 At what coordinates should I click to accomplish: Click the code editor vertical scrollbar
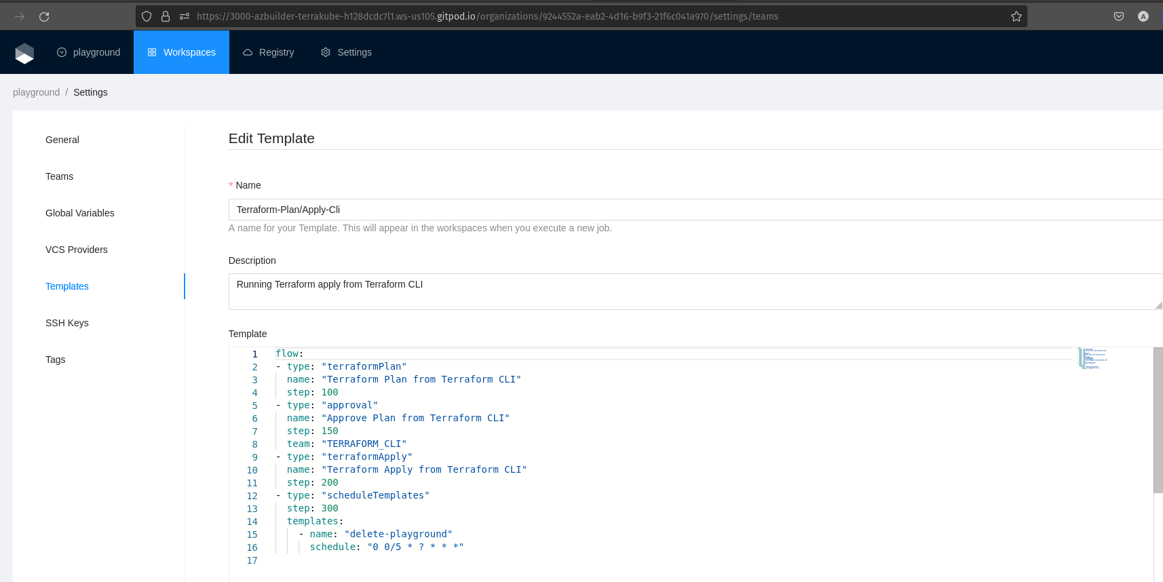click(x=1158, y=421)
